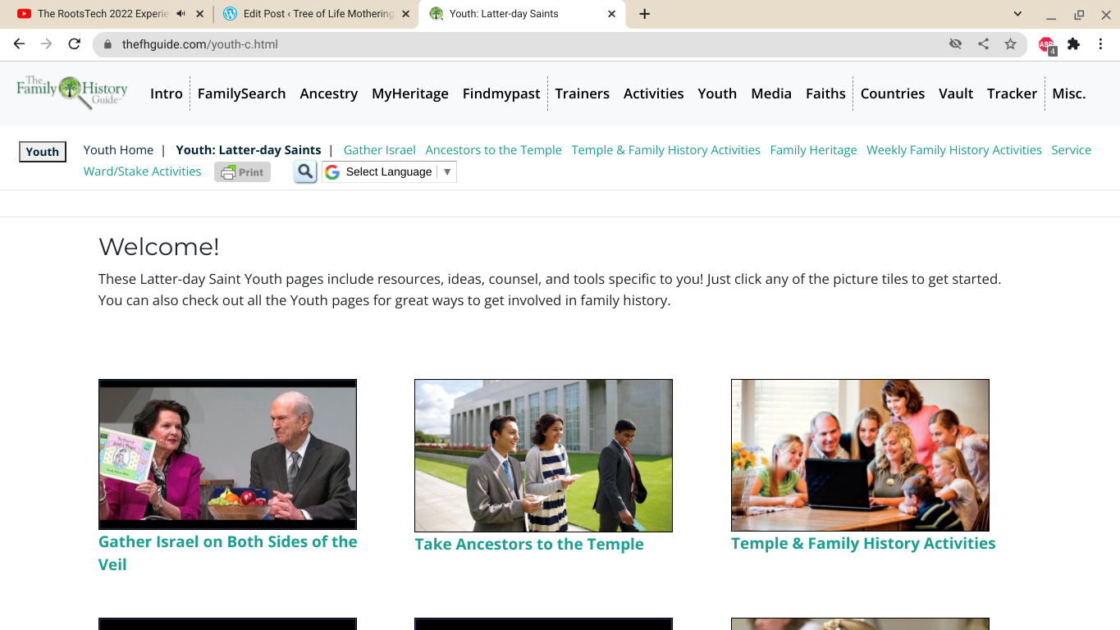1120x630 pixels.
Task: Click the share page icon in address bar
Action: click(x=983, y=44)
